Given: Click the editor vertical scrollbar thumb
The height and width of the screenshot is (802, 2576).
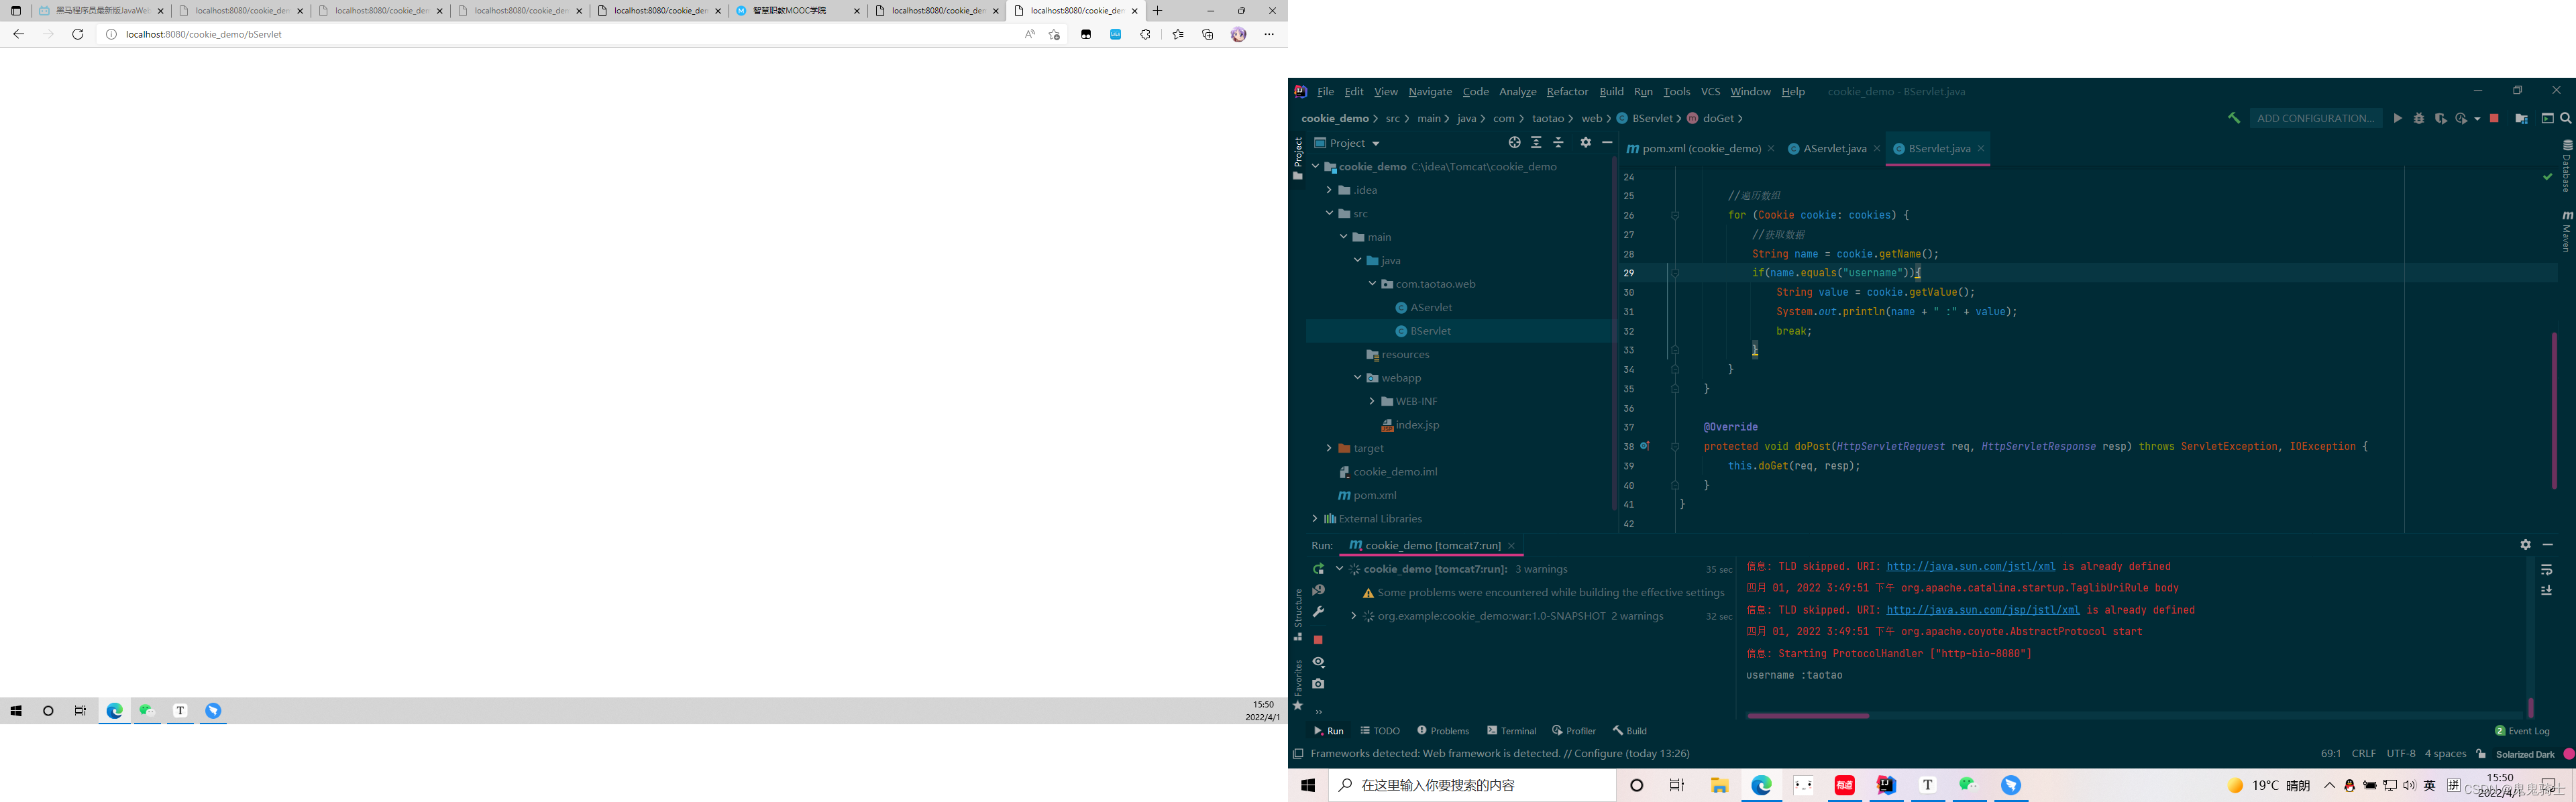Looking at the screenshot, I should point(2553,410).
